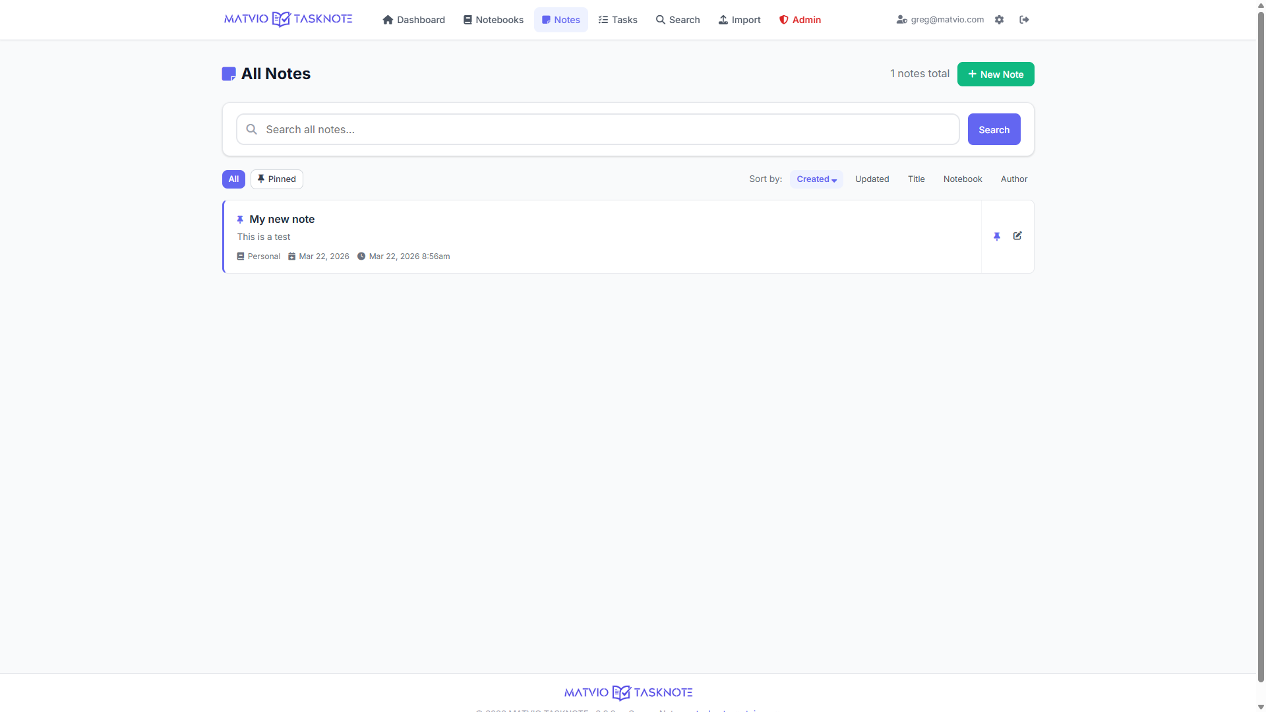Viewport: 1266px width, 712px height.
Task: Select the All filter
Action: pos(233,179)
